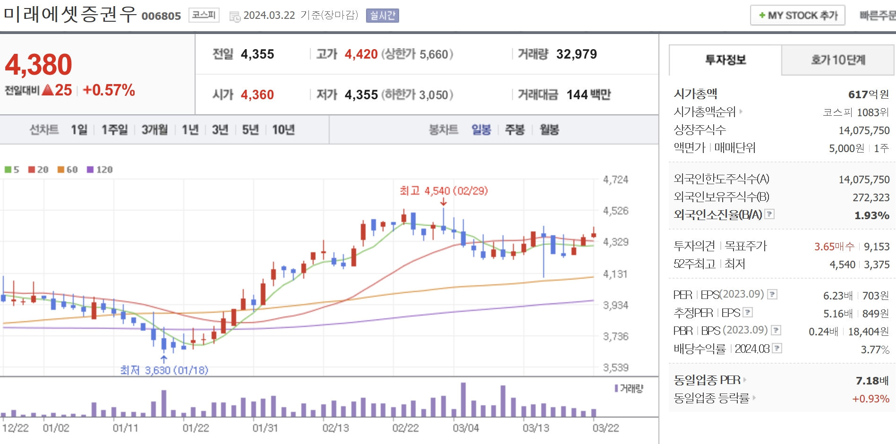Select the 1년 line chart period
Image resolution: width=896 pixels, height=444 pixels.
pos(190,129)
